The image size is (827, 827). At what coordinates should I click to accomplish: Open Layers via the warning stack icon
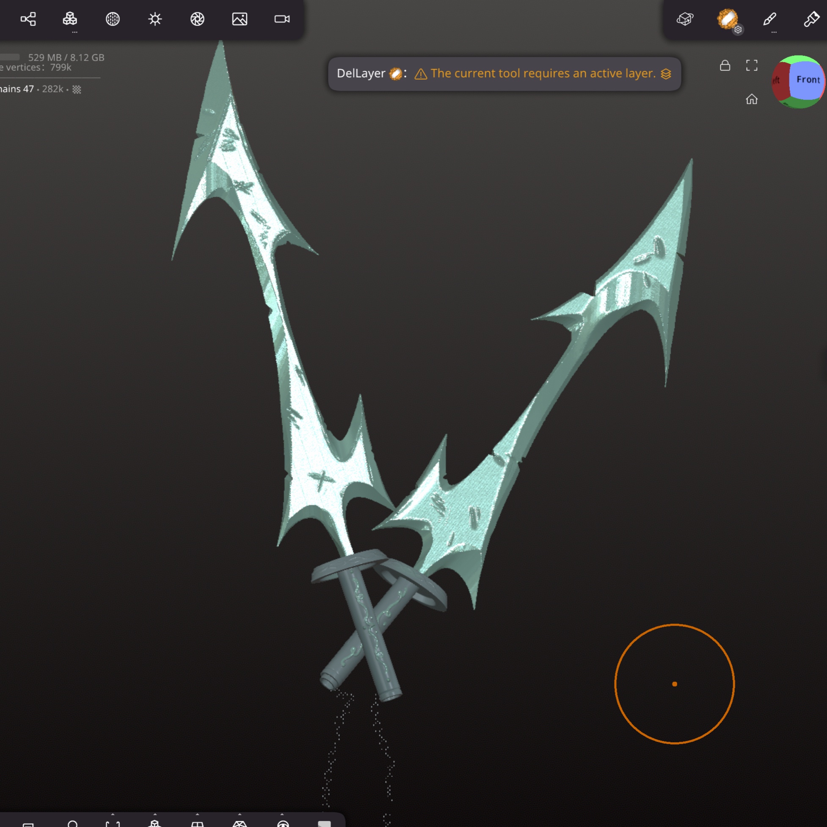pyautogui.click(x=666, y=74)
